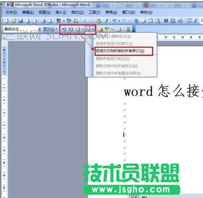
Task: Open Print Preview from the Standard toolbar
Action: [x=50, y=21]
